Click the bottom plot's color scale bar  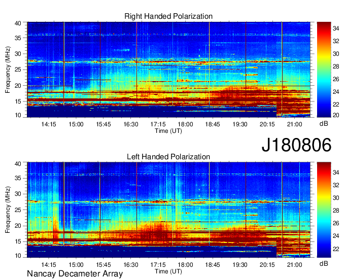pyautogui.click(x=324, y=210)
